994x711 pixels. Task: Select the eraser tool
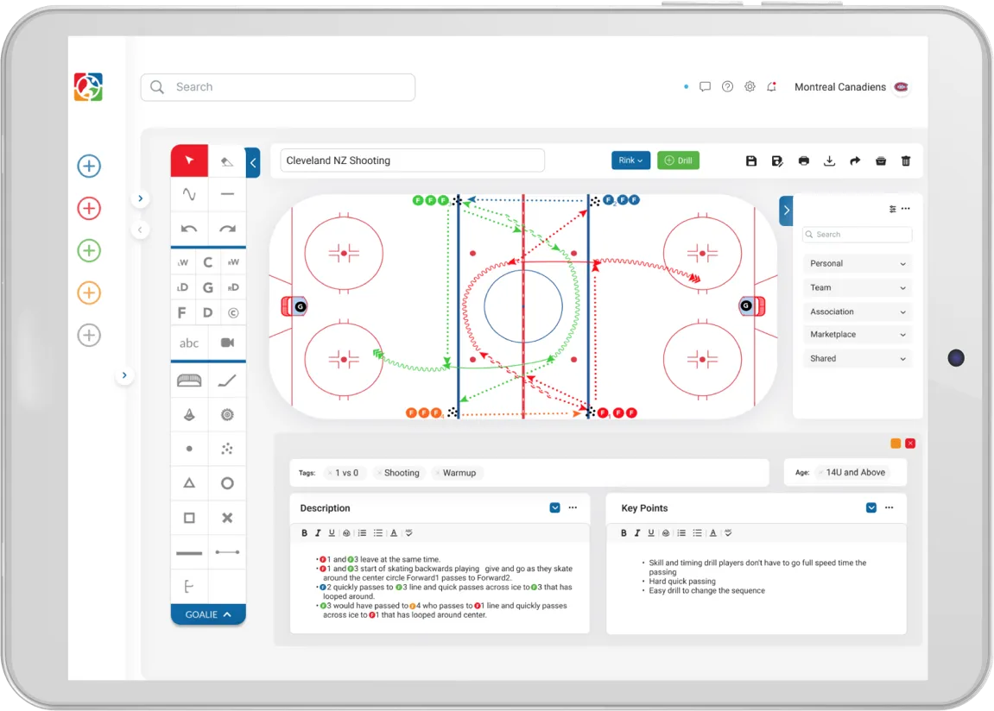coord(227,160)
